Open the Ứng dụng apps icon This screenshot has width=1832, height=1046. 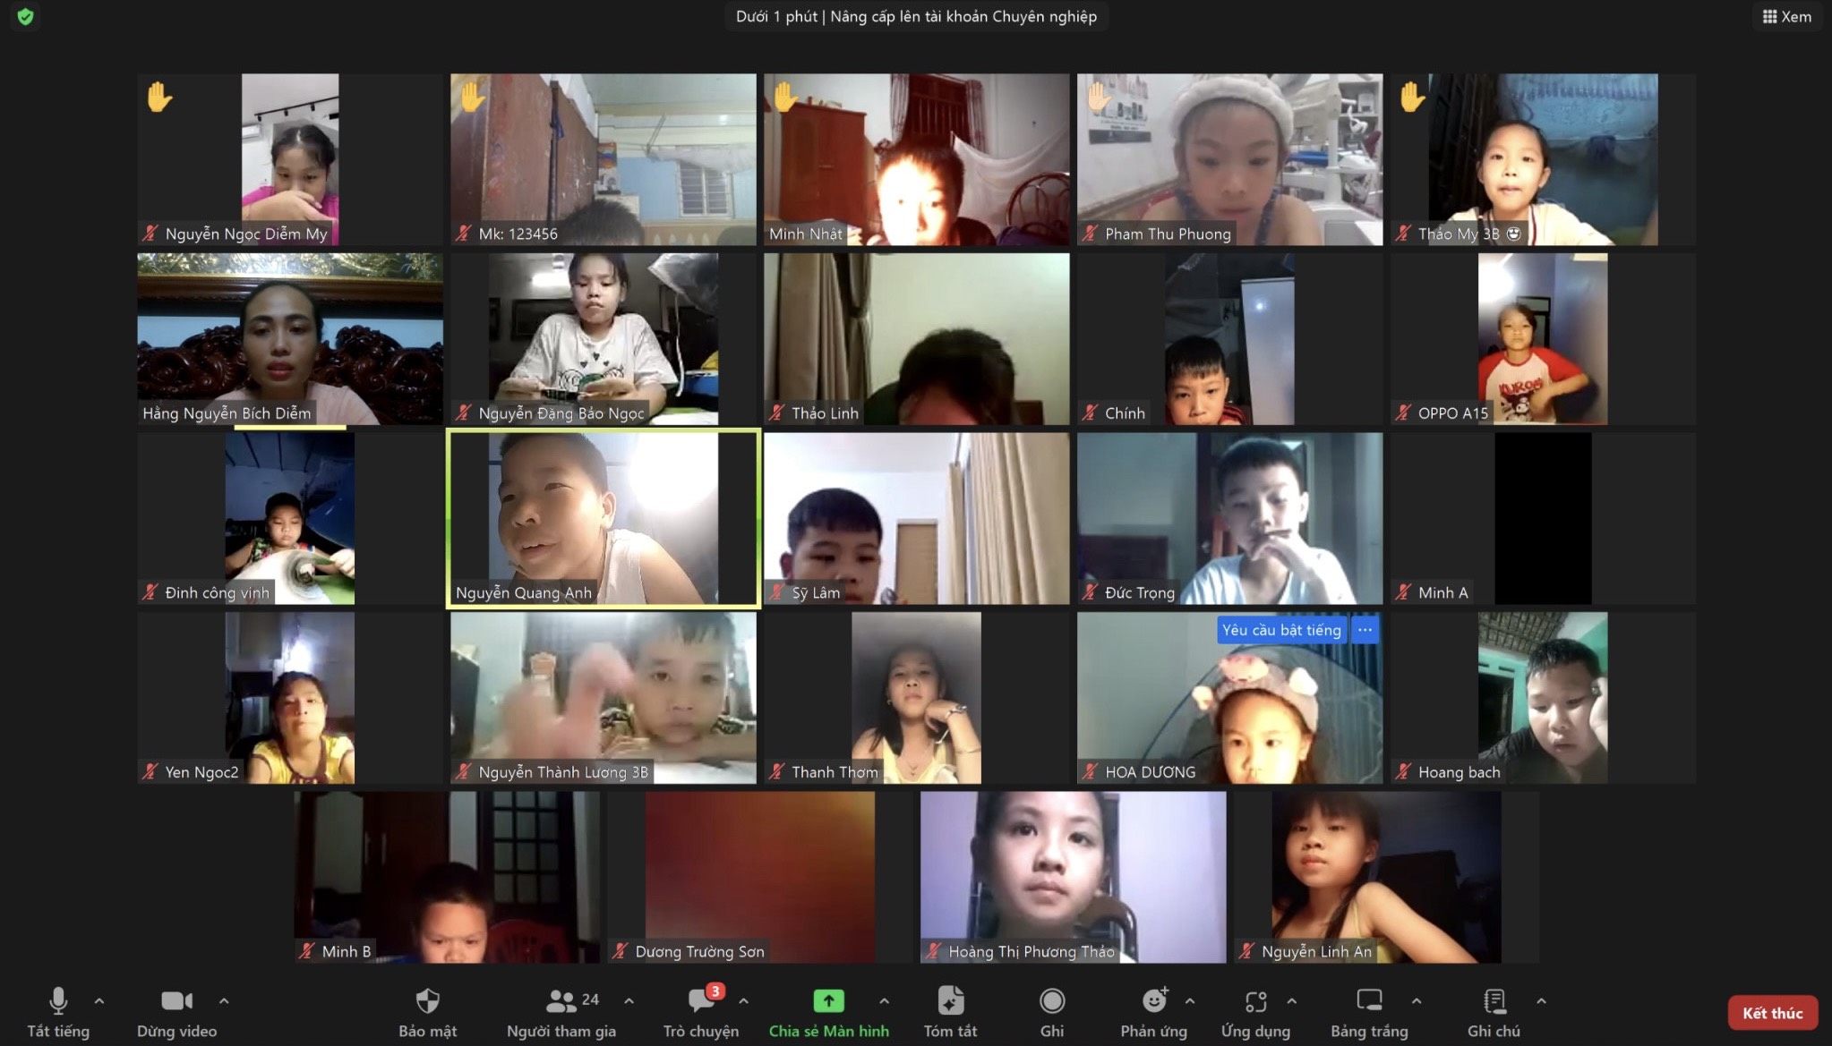point(1255,1001)
